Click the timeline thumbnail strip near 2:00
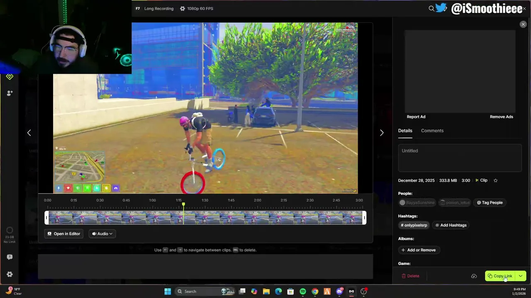Viewport: 531px width, 298px height. click(x=257, y=218)
